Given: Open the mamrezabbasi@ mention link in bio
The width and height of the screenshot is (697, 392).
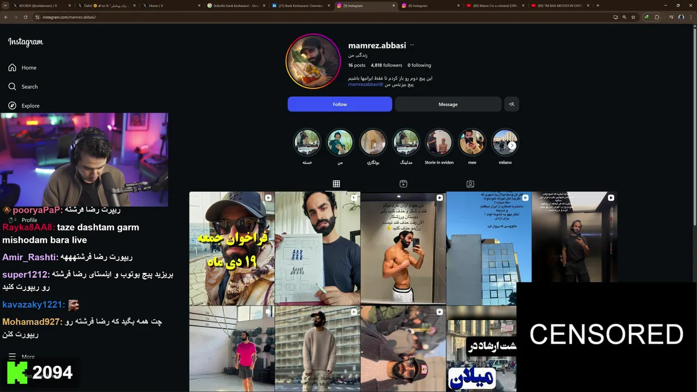Looking at the screenshot, I should (x=366, y=84).
